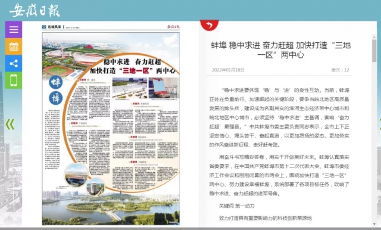
Task: Select the newspaper headline 稳中求进 奋力赶超
Action: click(x=132, y=62)
